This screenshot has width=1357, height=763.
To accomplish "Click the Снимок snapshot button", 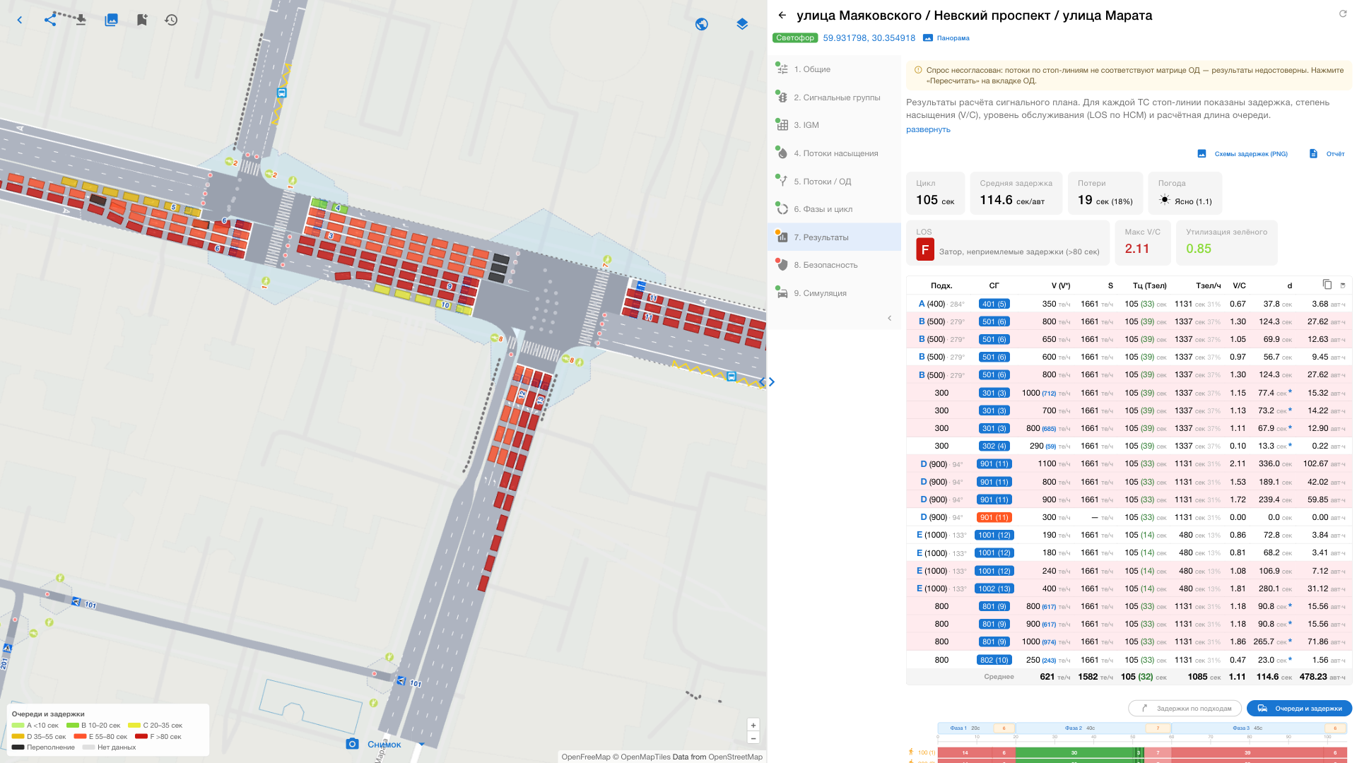I will pos(384,745).
